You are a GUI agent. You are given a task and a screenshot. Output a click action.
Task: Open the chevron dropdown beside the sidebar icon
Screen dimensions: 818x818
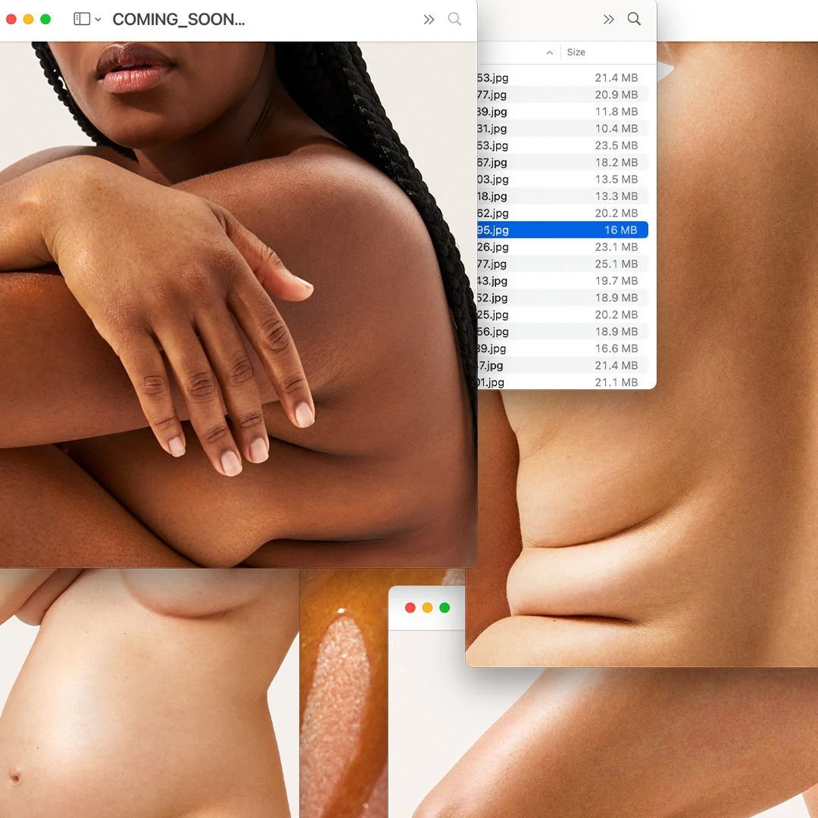point(98,20)
